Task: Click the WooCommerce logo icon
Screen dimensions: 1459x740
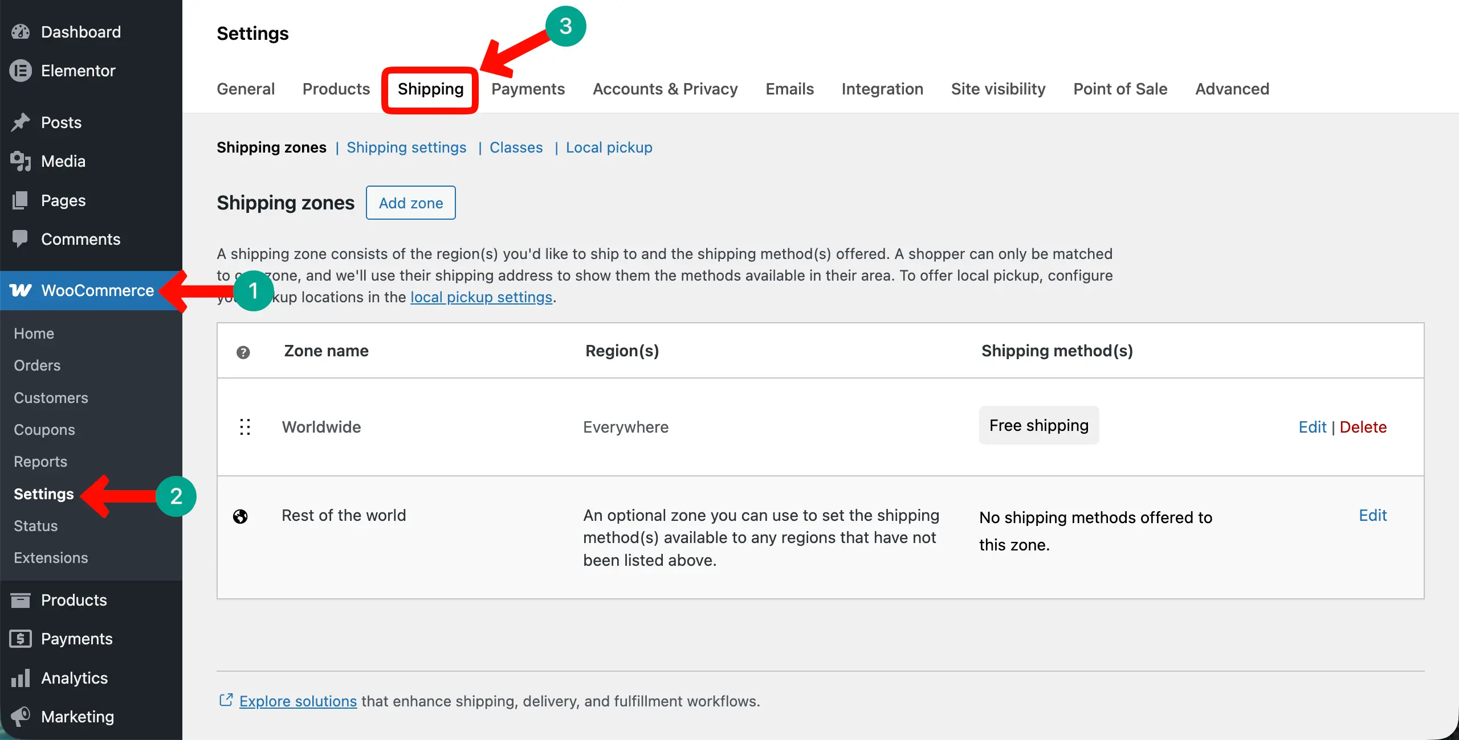Action: click(21, 290)
